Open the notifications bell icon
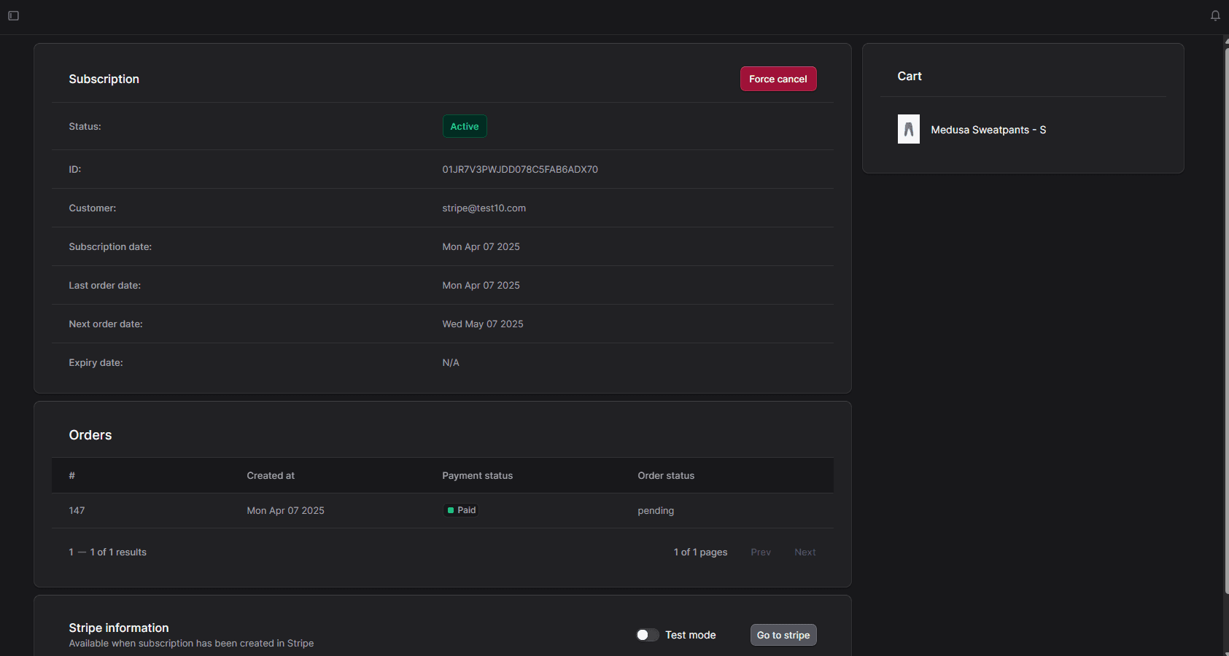Image resolution: width=1229 pixels, height=656 pixels. (x=1215, y=15)
